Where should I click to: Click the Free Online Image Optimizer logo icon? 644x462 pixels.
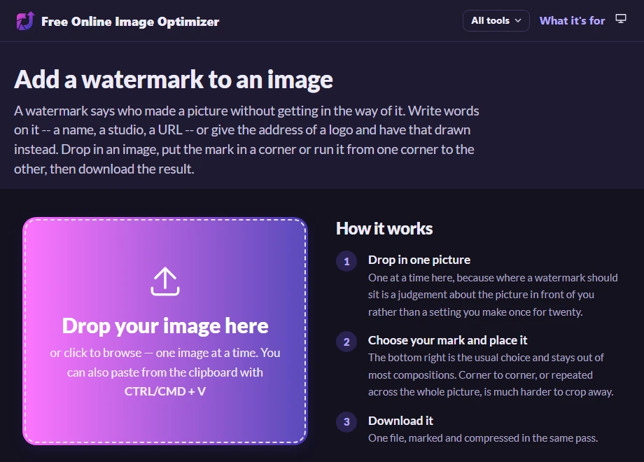(x=25, y=21)
